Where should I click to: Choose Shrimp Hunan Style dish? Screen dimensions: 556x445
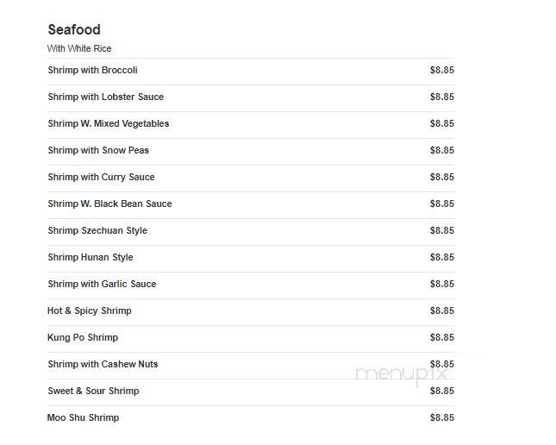[x=91, y=257]
